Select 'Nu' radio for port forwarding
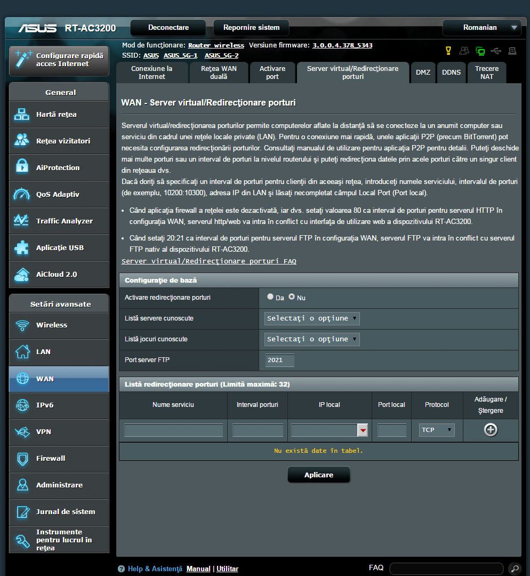 (x=292, y=297)
